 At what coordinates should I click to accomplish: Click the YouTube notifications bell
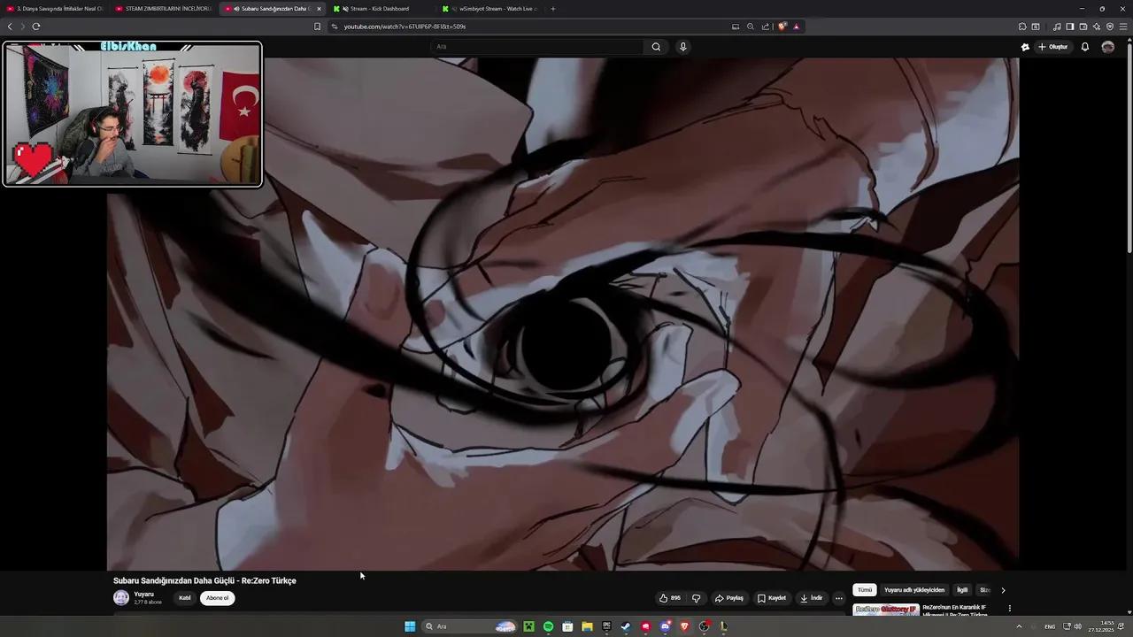(x=1085, y=47)
